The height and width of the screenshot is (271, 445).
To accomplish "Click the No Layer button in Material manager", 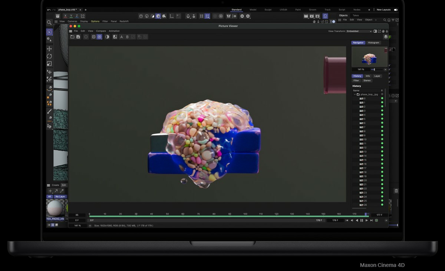I will pos(60,197).
